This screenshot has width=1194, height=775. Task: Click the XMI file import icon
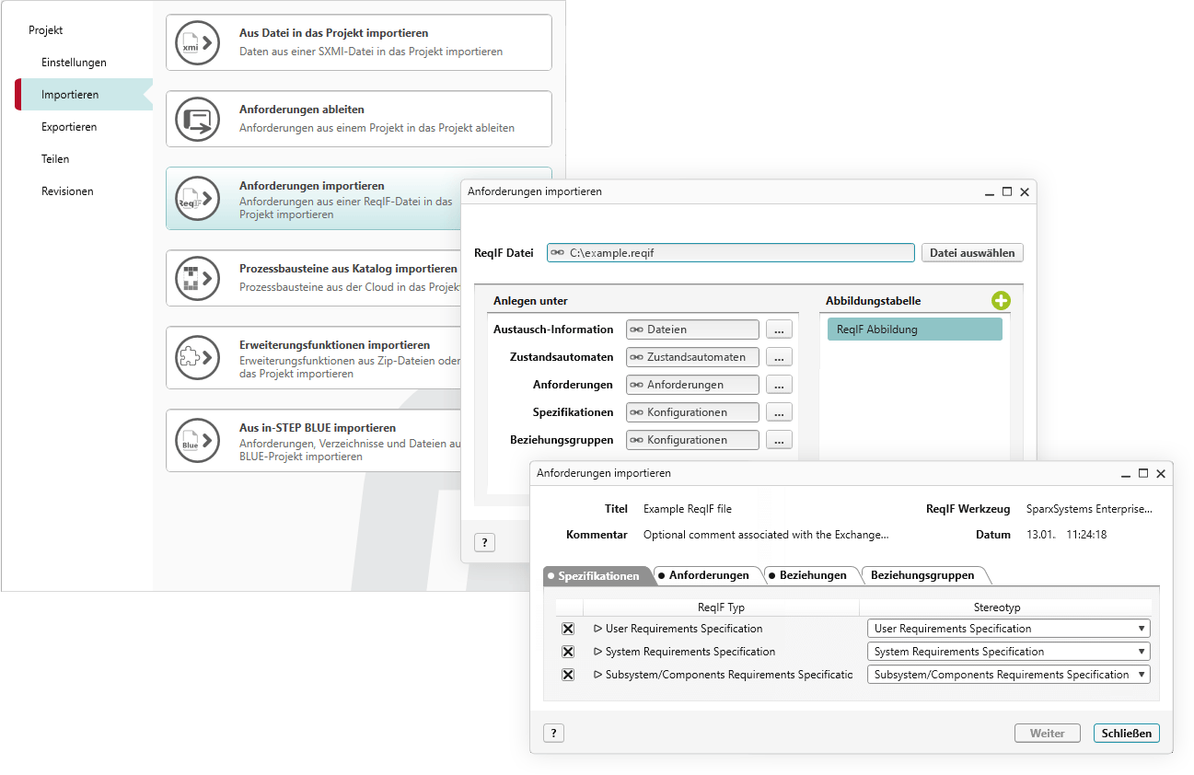coord(198,42)
